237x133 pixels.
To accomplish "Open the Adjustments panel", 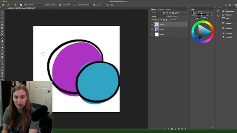I will [x=228, y=11].
